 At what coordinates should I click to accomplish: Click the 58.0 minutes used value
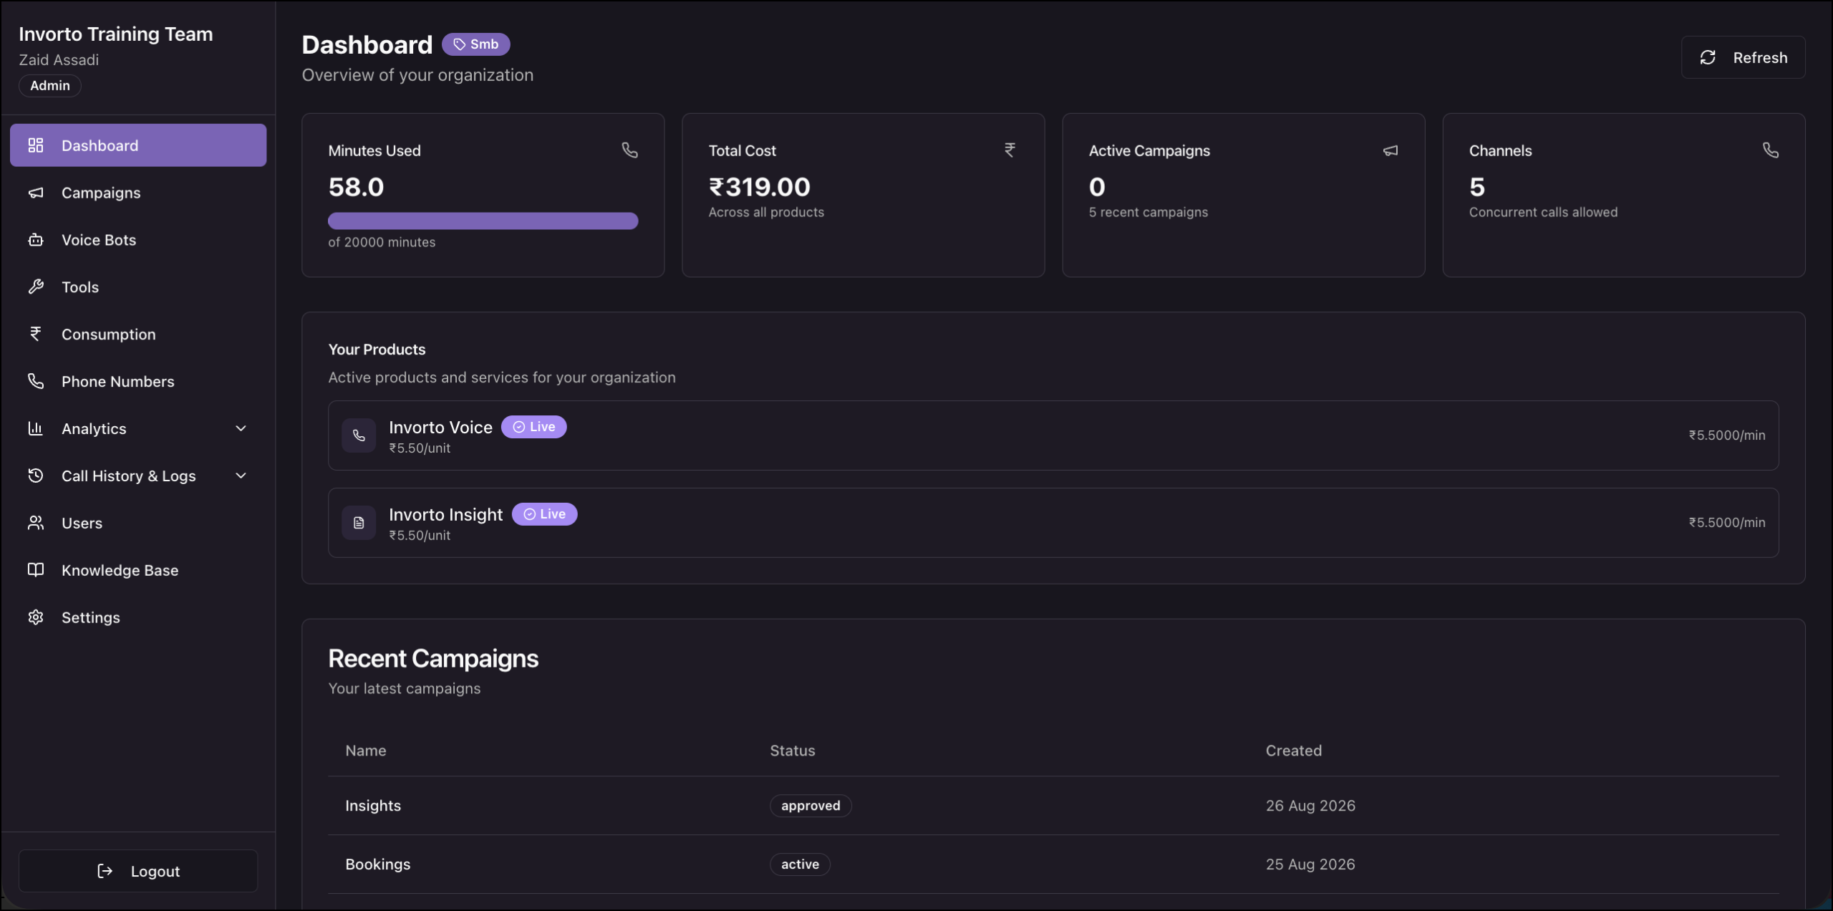[x=356, y=187]
